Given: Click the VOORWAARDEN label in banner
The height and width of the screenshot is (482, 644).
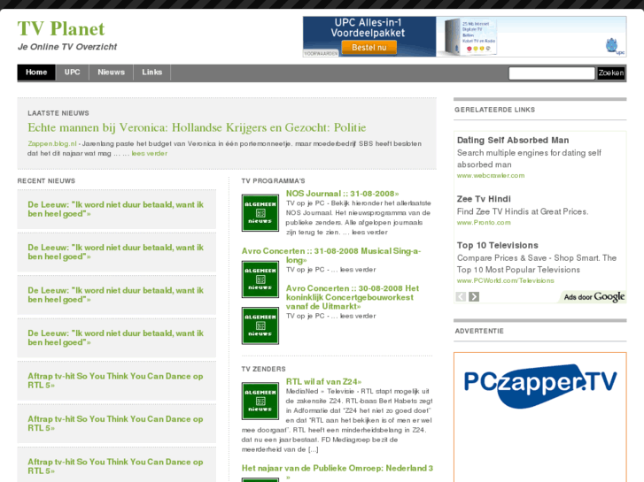Looking at the screenshot, I should point(321,54).
